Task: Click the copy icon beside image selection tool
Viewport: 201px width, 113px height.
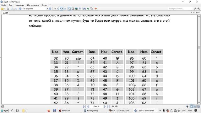Action: tap(80, 9)
